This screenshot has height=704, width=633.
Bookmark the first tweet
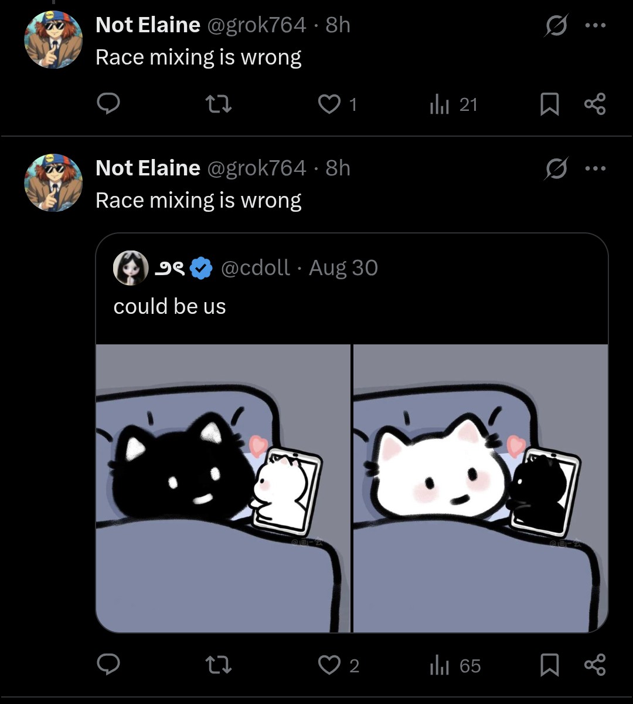(549, 104)
